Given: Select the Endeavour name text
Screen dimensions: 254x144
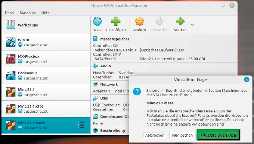Looking at the screenshot, I should [27, 73].
